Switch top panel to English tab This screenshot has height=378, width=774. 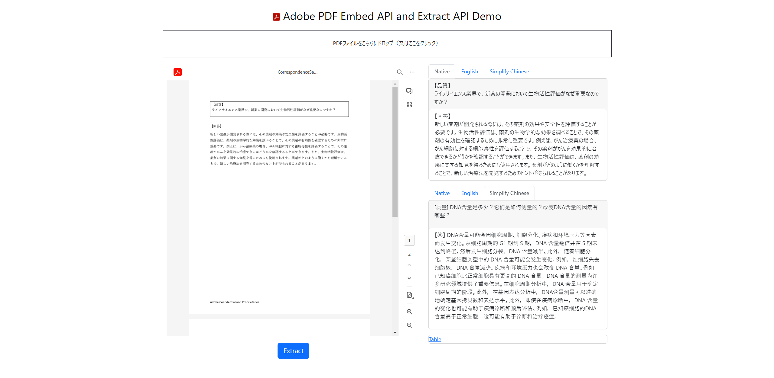[x=469, y=71]
